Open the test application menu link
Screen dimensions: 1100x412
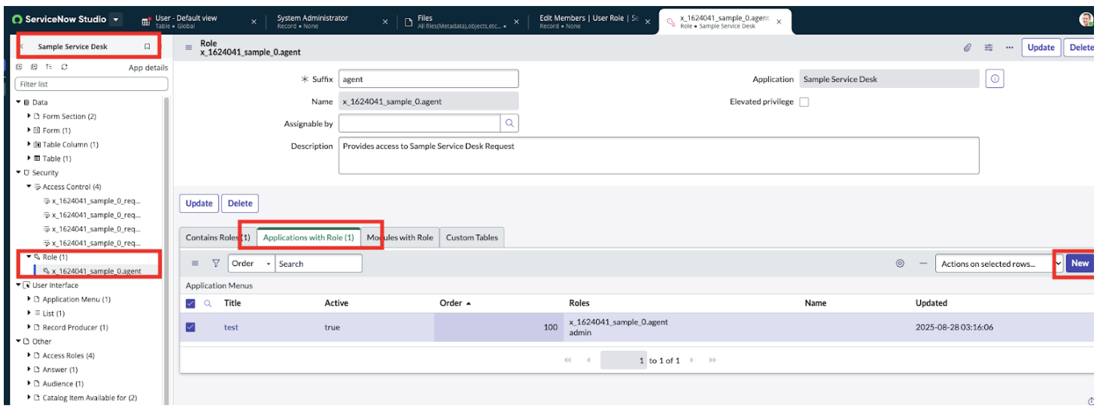coord(231,327)
